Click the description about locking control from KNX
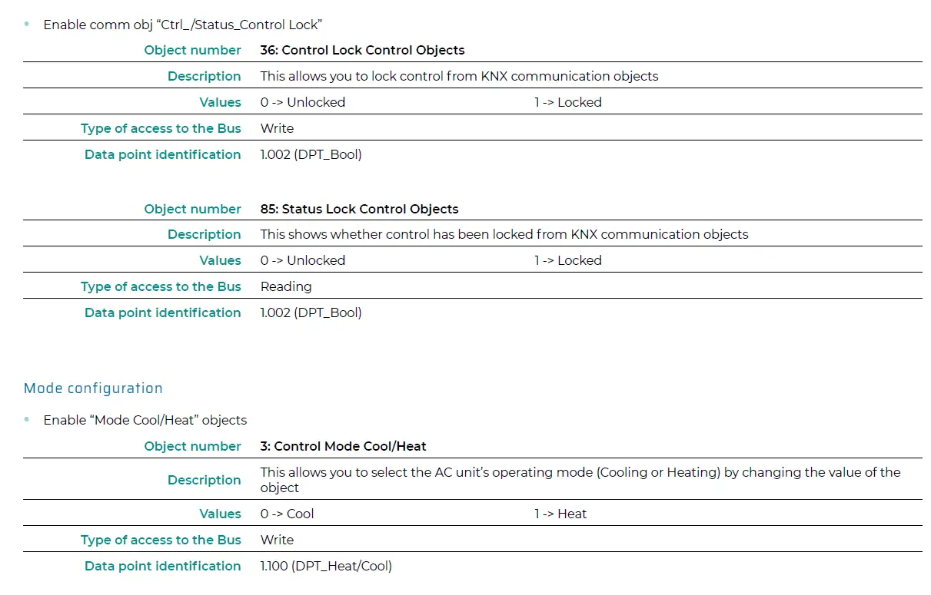The height and width of the screenshot is (595, 931). (x=459, y=77)
